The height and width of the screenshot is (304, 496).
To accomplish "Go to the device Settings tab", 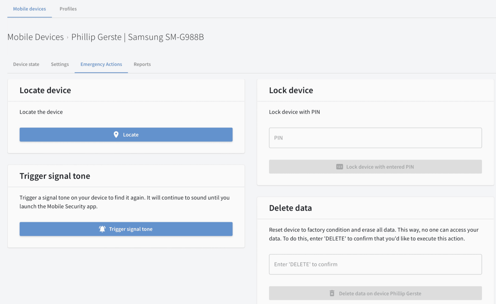I will click(60, 64).
